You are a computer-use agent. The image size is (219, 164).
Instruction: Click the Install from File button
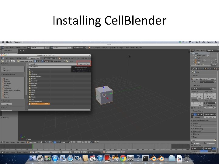point(84,64)
